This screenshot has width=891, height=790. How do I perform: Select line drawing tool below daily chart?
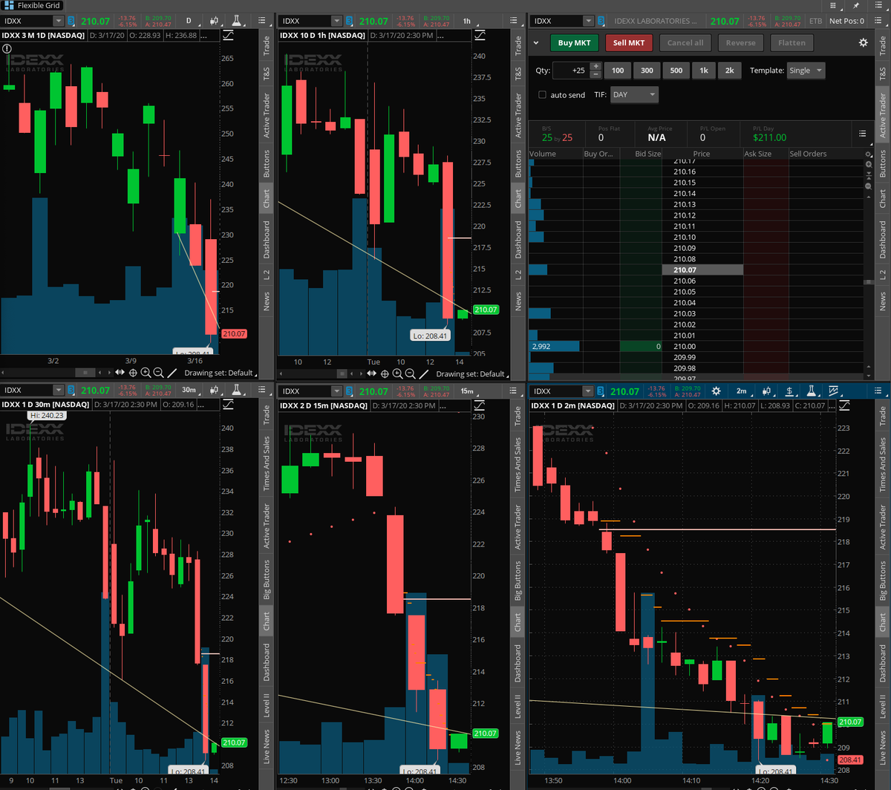pos(172,373)
